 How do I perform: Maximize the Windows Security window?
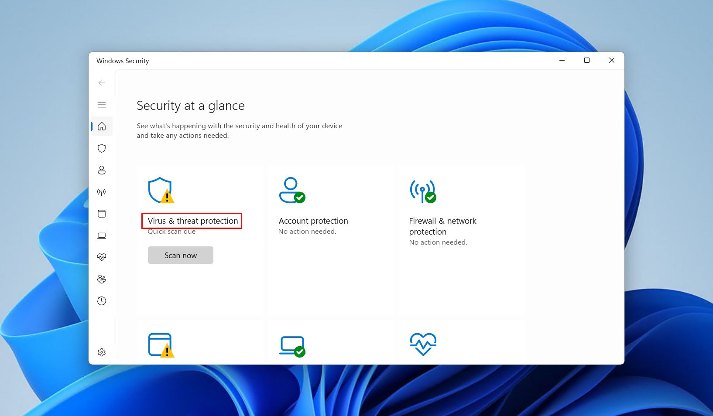click(587, 61)
